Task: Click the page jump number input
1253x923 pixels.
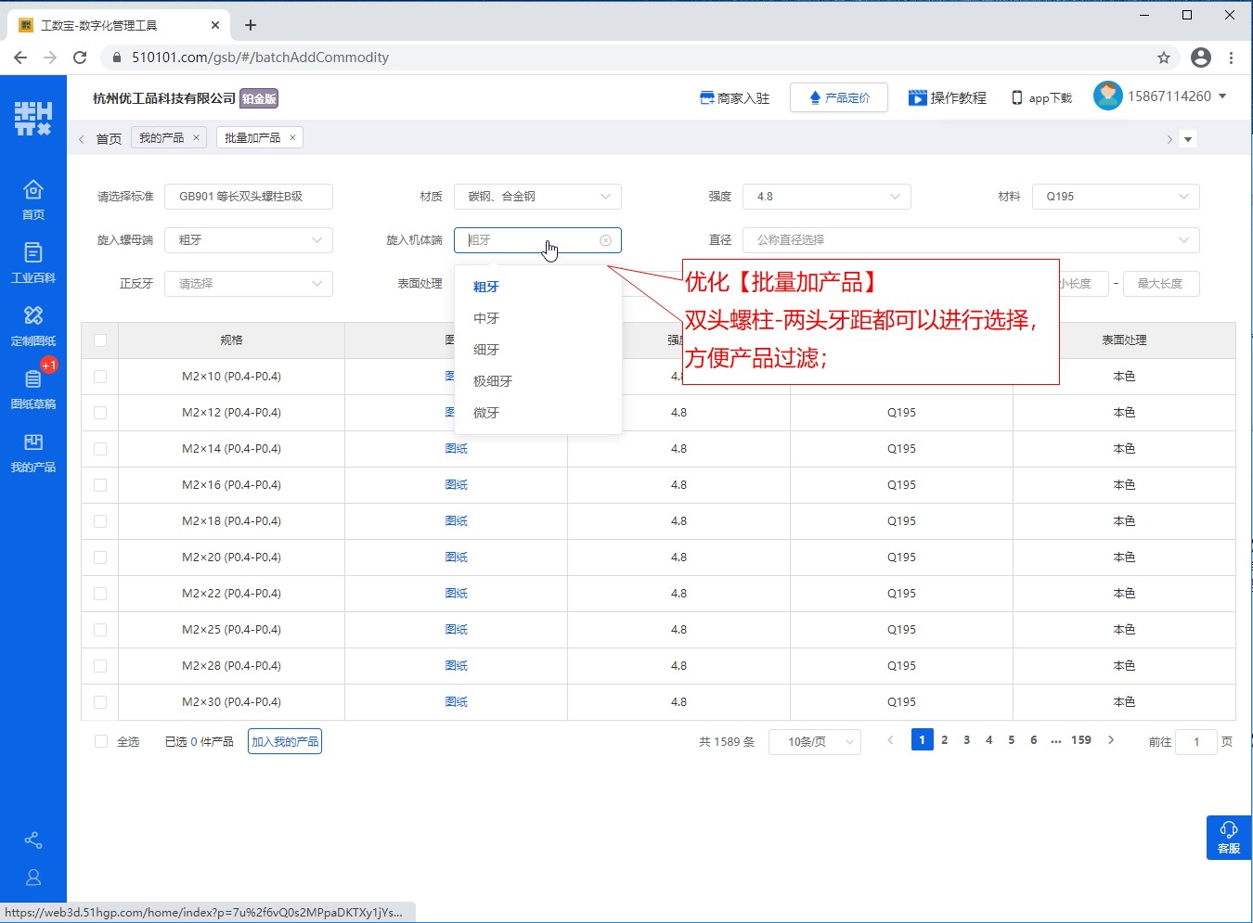Action: pyautogui.click(x=1195, y=742)
